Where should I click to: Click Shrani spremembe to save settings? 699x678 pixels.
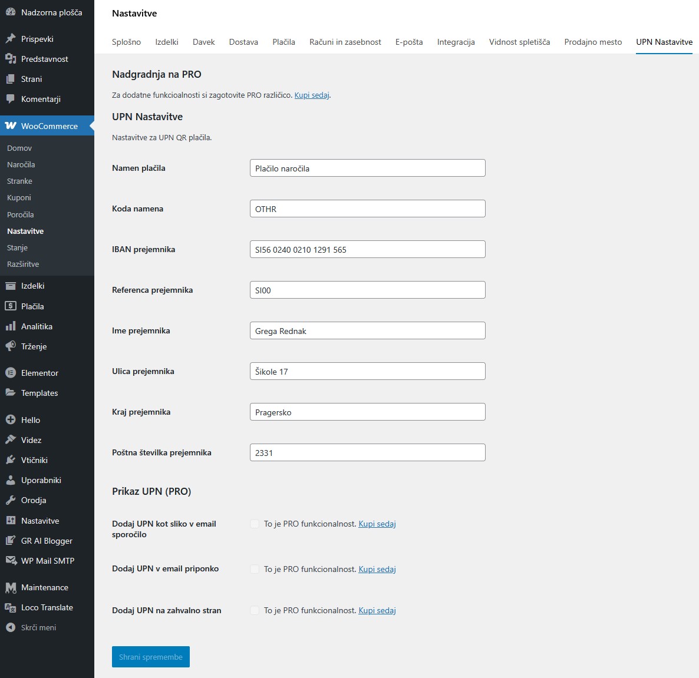(x=150, y=656)
